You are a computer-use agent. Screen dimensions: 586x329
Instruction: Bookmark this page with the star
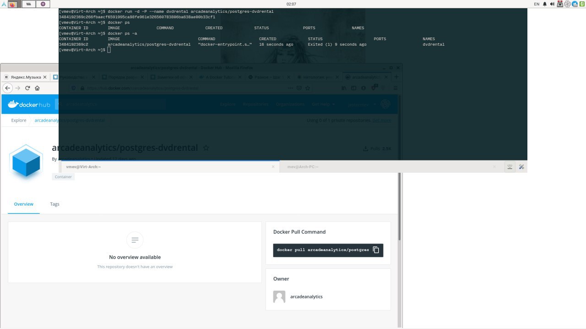(307, 88)
